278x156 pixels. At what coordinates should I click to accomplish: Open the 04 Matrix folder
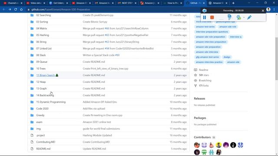point(42,29)
